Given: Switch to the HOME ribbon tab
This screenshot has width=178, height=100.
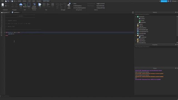Looking at the screenshot, I should pyautogui.click(x=19, y=1).
